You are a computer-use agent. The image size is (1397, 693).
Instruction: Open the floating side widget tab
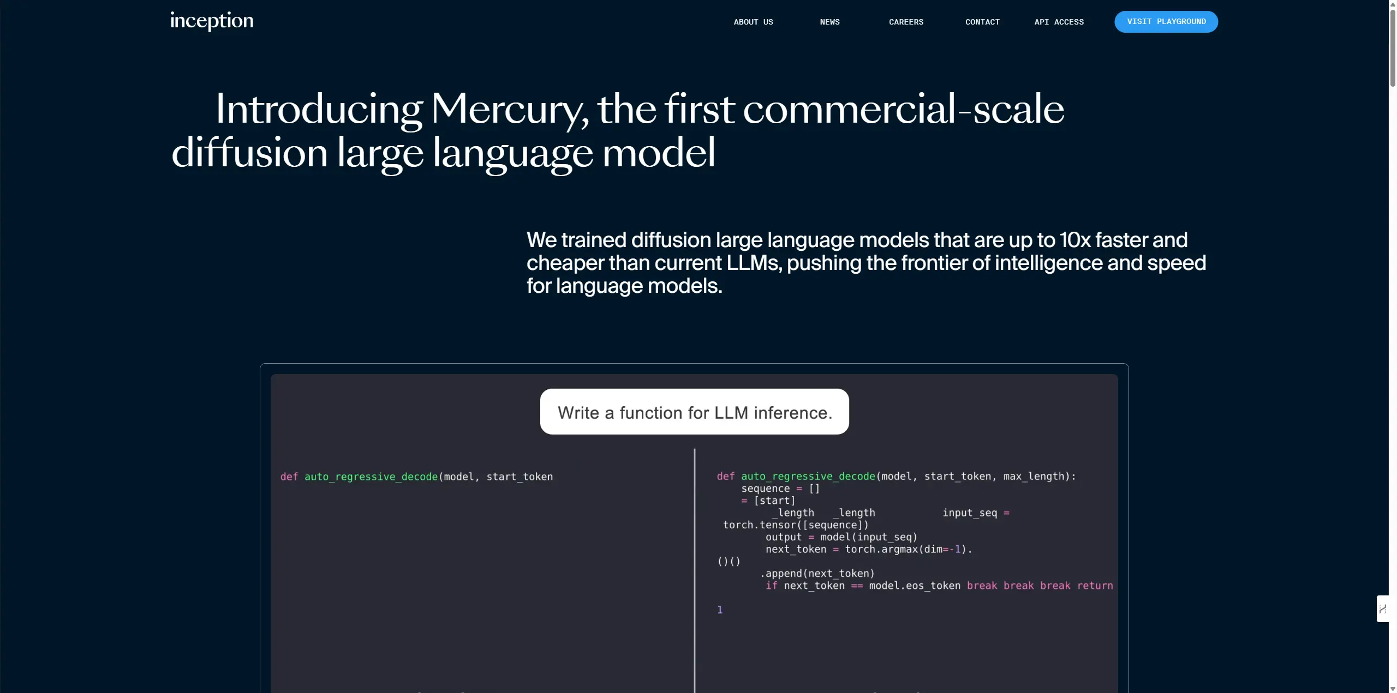pyautogui.click(x=1382, y=608)
